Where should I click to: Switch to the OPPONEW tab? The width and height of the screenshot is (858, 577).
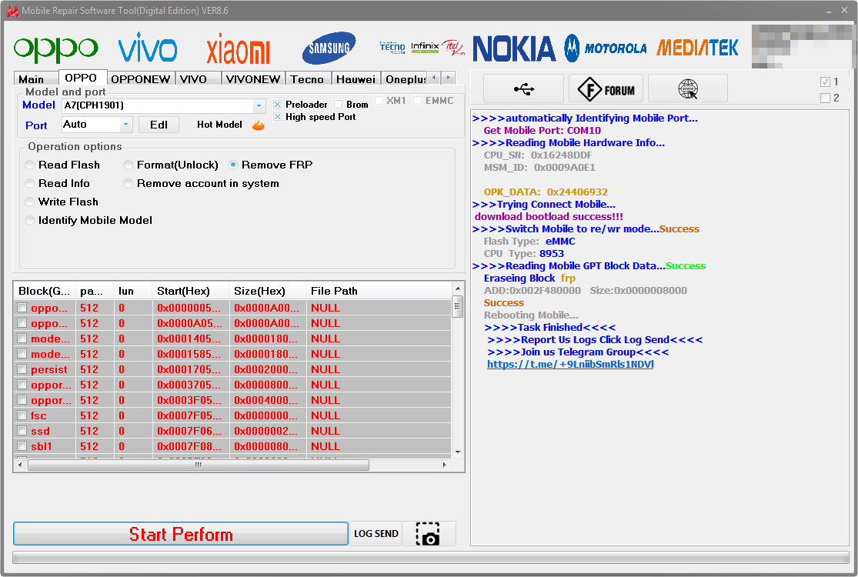pyautogui.click(x=141, y=78)
